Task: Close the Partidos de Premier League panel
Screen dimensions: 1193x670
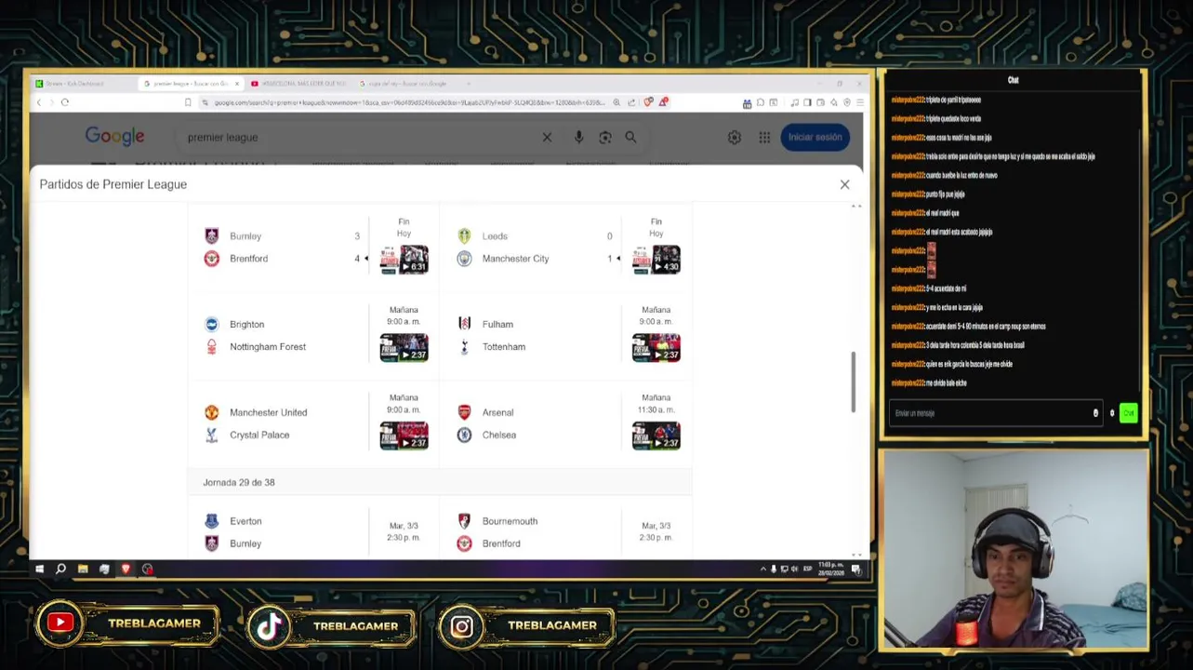Action: [x=844, y=184]
